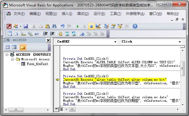Click the Break pause icon

(84, 26)
